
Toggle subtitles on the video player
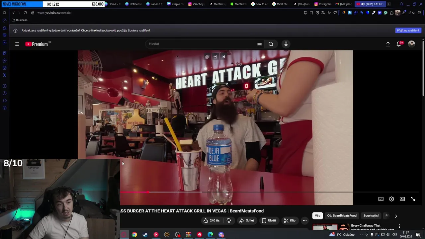(381, 199)
